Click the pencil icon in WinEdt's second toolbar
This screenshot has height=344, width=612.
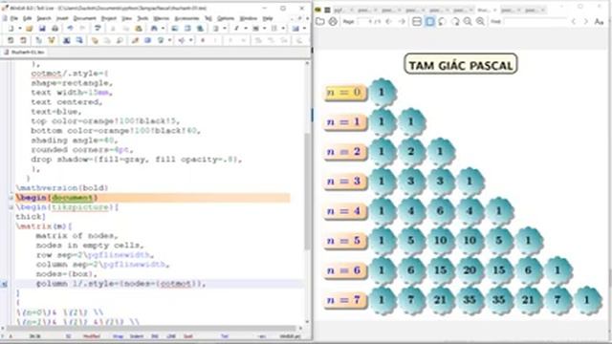[x=135, y=40]
